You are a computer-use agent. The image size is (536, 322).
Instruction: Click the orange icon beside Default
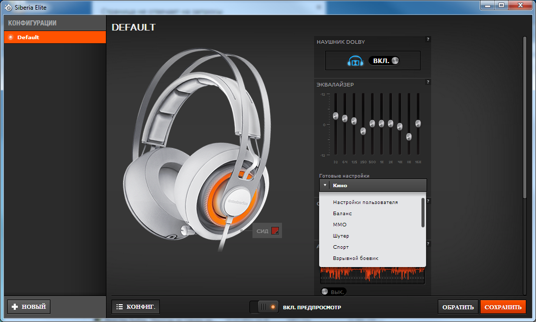(x=11, y=37)
